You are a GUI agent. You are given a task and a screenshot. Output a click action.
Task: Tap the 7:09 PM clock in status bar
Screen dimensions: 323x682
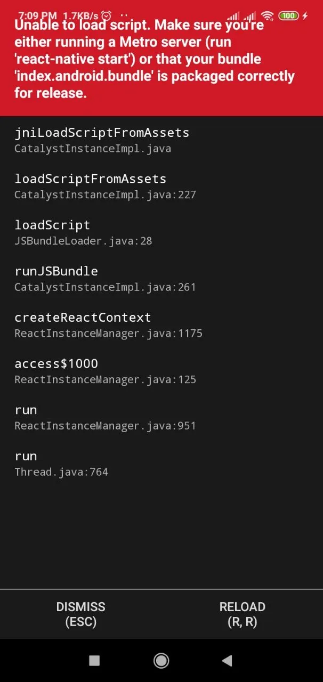click(x=38, y=16)
